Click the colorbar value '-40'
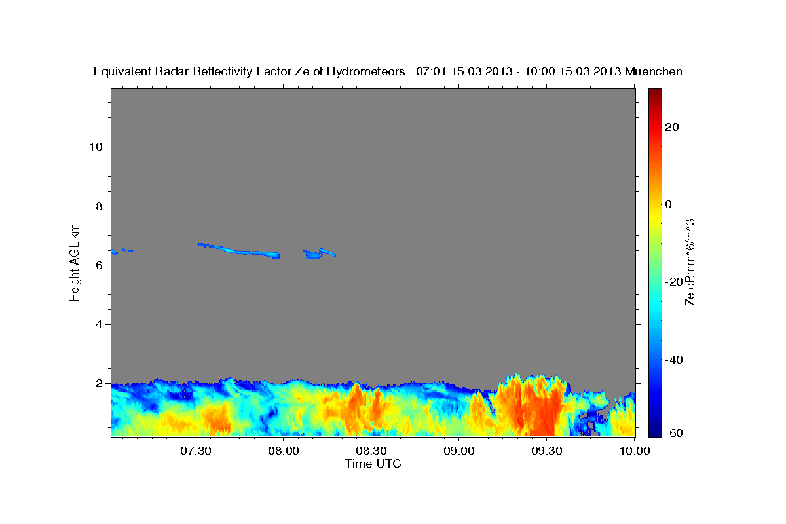The height and width of the screenshot is (524, 786). [x=673, y=360]
